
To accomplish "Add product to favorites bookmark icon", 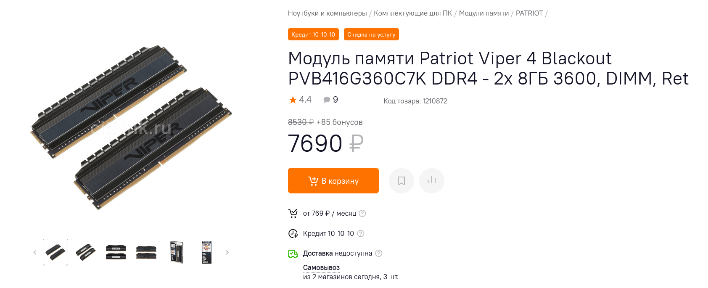I will click(402, 181).
